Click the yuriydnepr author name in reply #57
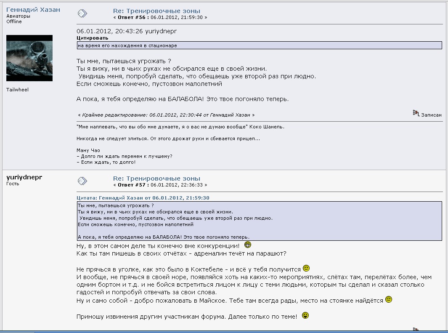Viewport: 448px width, 333px height. click(24, 177)
